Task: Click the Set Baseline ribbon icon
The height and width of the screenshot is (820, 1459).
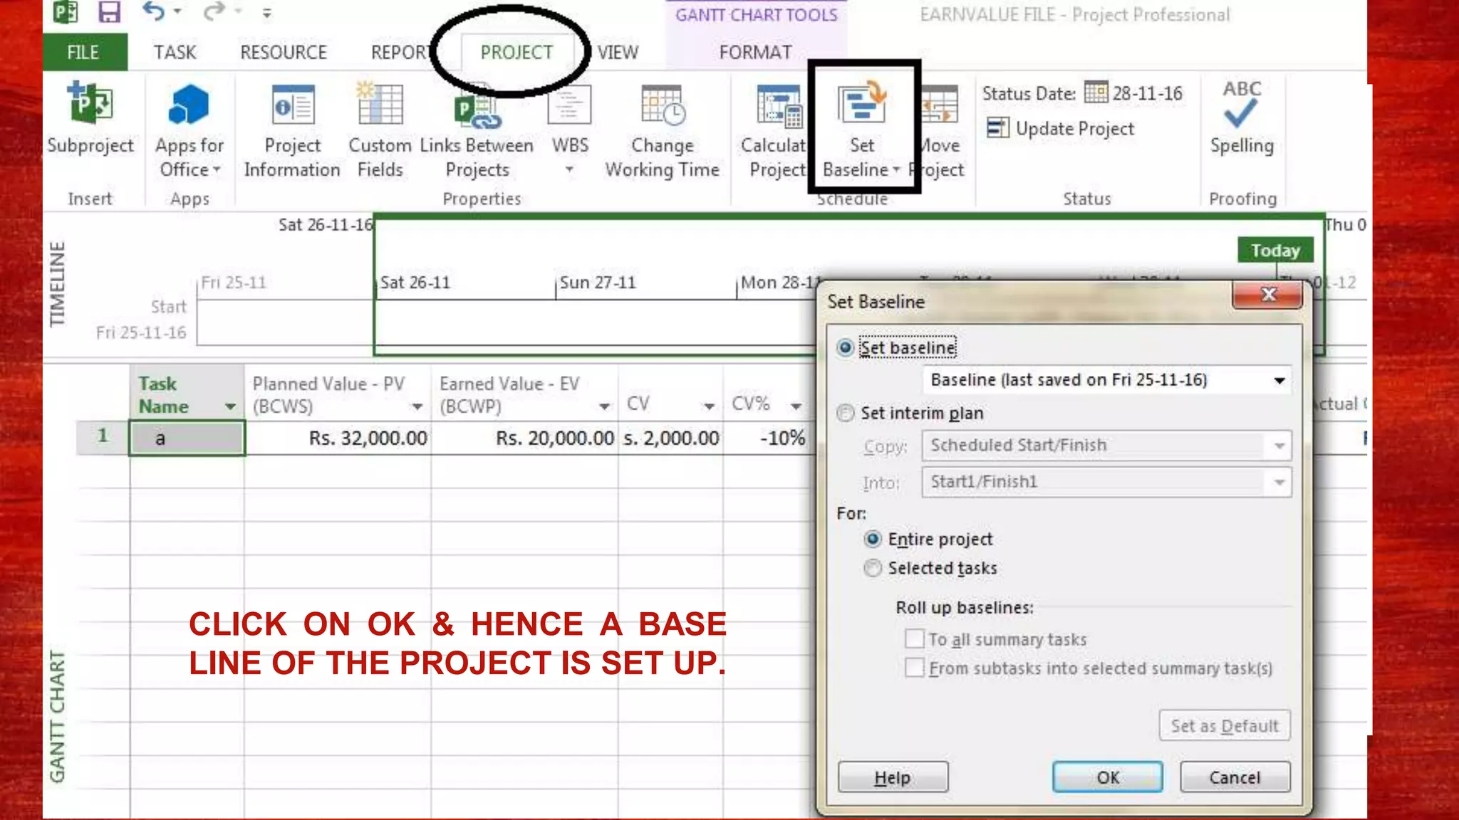Action: coord(861,105)
